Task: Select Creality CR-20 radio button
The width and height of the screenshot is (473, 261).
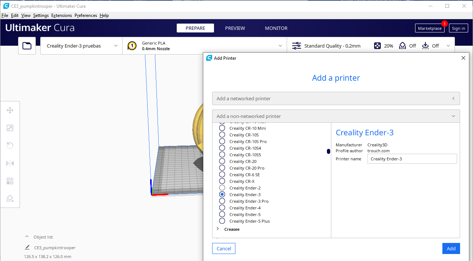Action: coord(222,161)
